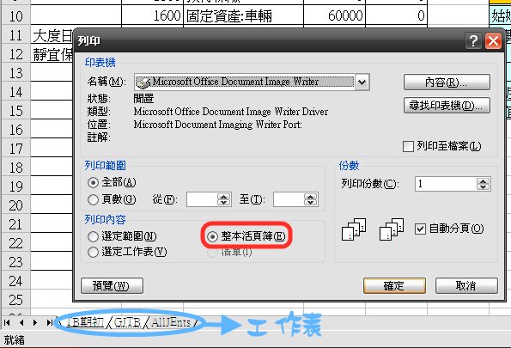Click the 列印份數(C) copies field
Image resolution: width=511 pixels, height=348 pixels.
pyautogui.click(x=446, y=184)
